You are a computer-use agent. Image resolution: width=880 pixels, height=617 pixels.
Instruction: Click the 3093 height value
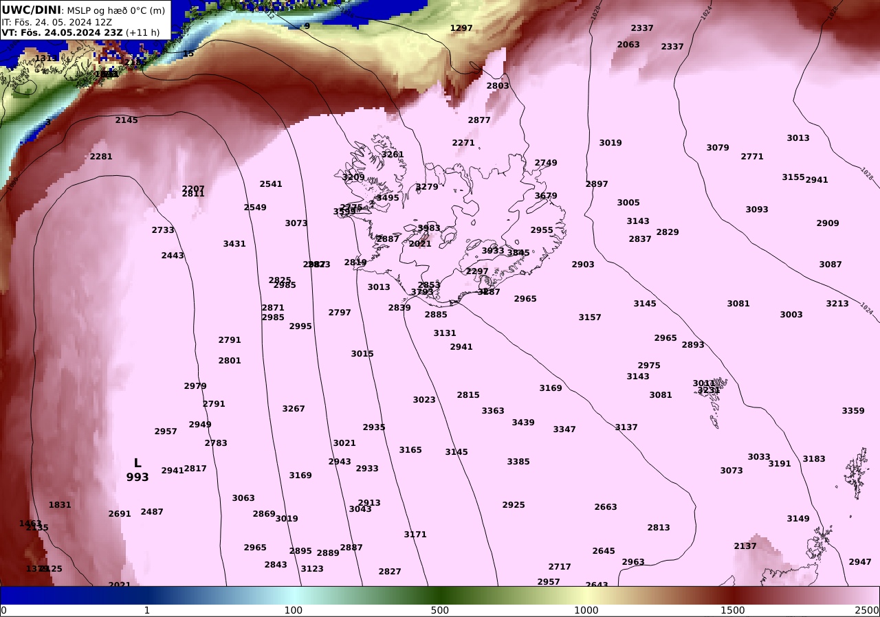[x=757, y=210]
